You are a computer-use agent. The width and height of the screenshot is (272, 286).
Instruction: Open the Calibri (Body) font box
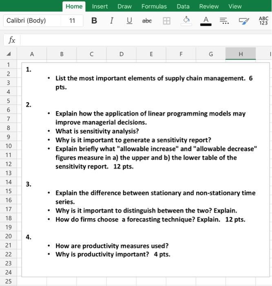coord(32,20)
